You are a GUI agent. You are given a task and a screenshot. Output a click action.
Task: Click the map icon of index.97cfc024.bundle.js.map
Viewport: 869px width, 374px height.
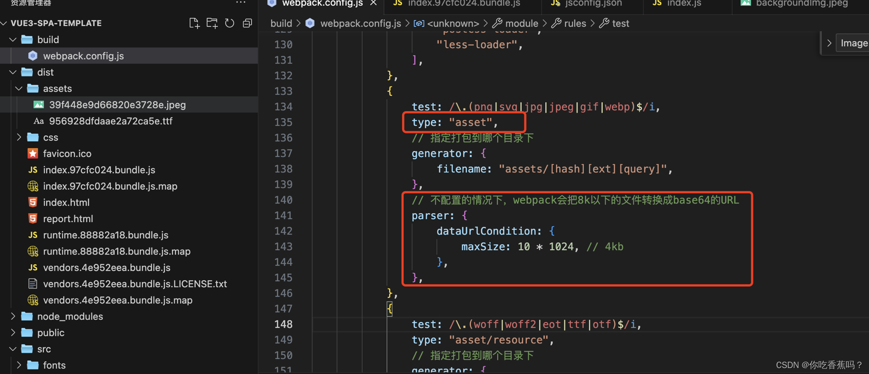(x=32, y=186)
